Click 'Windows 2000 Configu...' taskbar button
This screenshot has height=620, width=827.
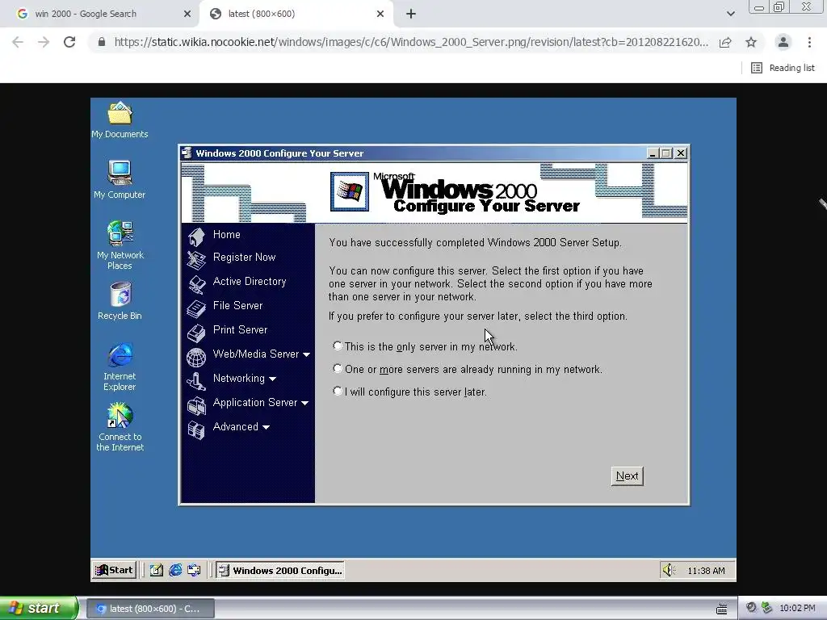280,570
